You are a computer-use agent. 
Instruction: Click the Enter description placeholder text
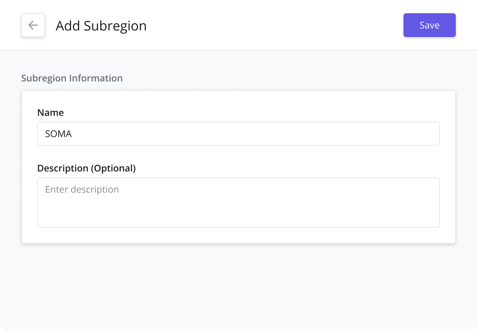(x=82, y=189)
